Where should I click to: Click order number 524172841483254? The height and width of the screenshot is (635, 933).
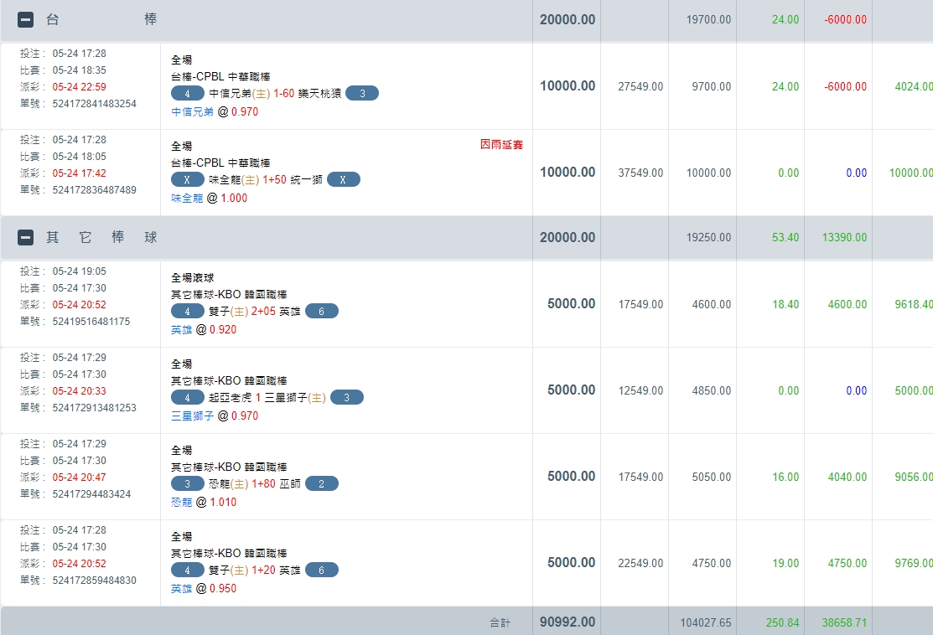(x=94, y=104)
